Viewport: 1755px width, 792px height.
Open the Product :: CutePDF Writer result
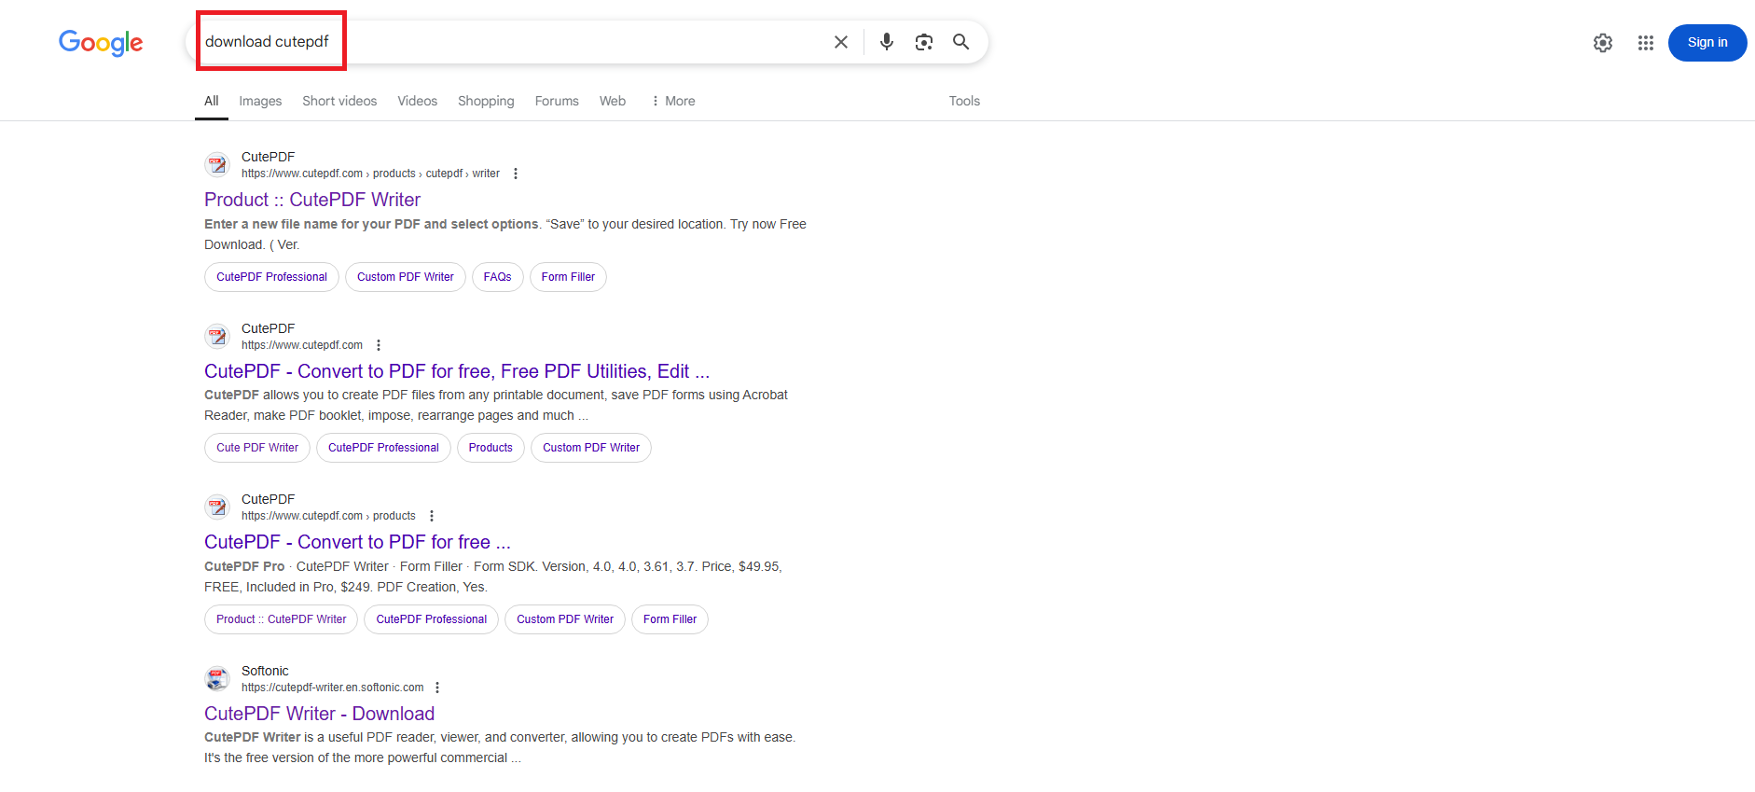312,200
